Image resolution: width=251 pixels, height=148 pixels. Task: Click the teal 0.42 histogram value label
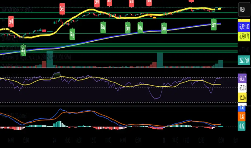[x=242, y=126]
